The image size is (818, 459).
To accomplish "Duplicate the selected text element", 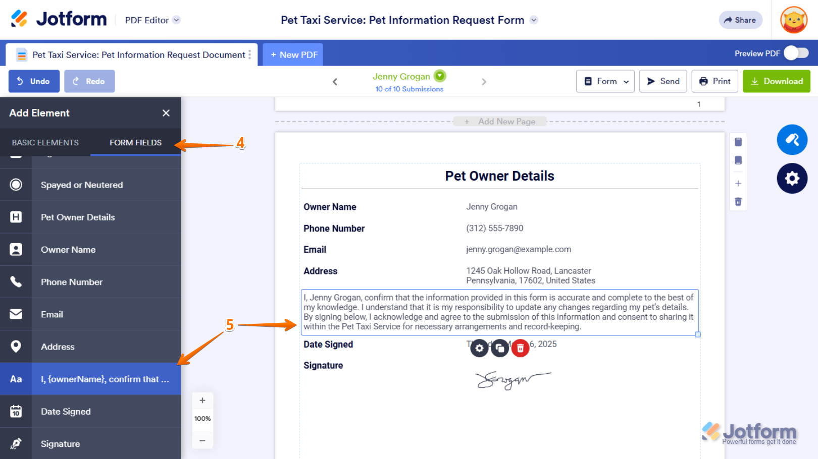I will [x=500, y=348].
